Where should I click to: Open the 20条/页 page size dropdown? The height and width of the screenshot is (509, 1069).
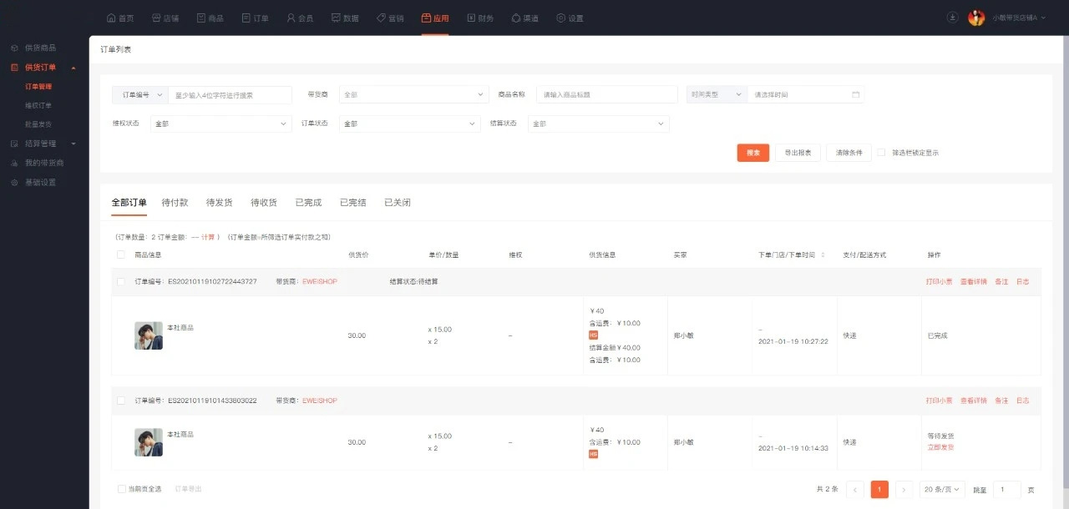(x=942, y=490)
